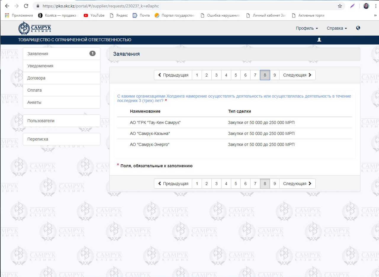Click the user profile silhouette icon
The width and height of the screenshot is (379, 277).
tap(319, 40)
